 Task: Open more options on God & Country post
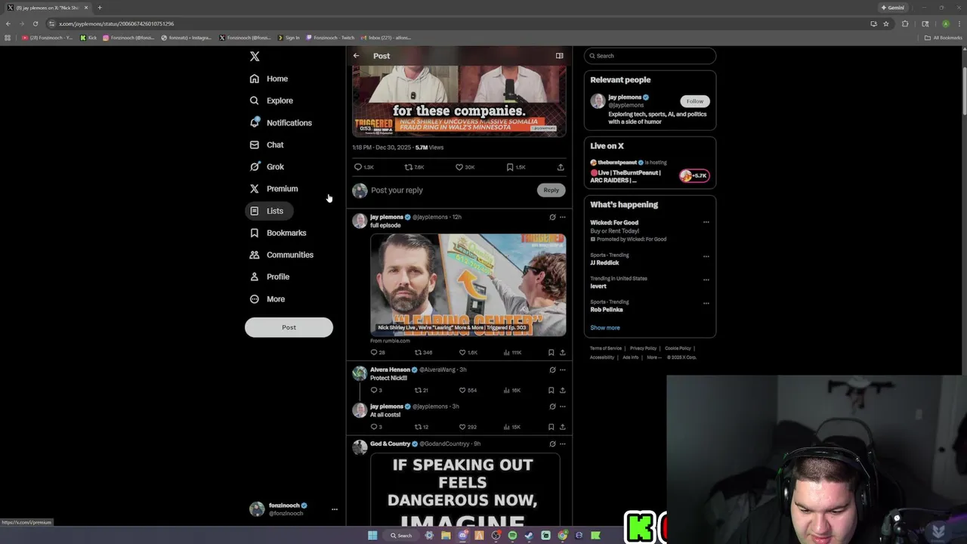click(562, 444)
